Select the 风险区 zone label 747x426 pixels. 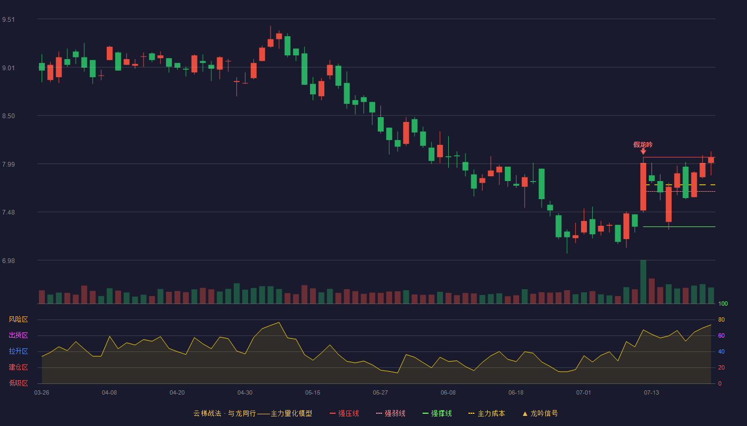point(18,319)
